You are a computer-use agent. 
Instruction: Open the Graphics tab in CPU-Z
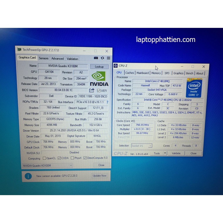(178, 73)
